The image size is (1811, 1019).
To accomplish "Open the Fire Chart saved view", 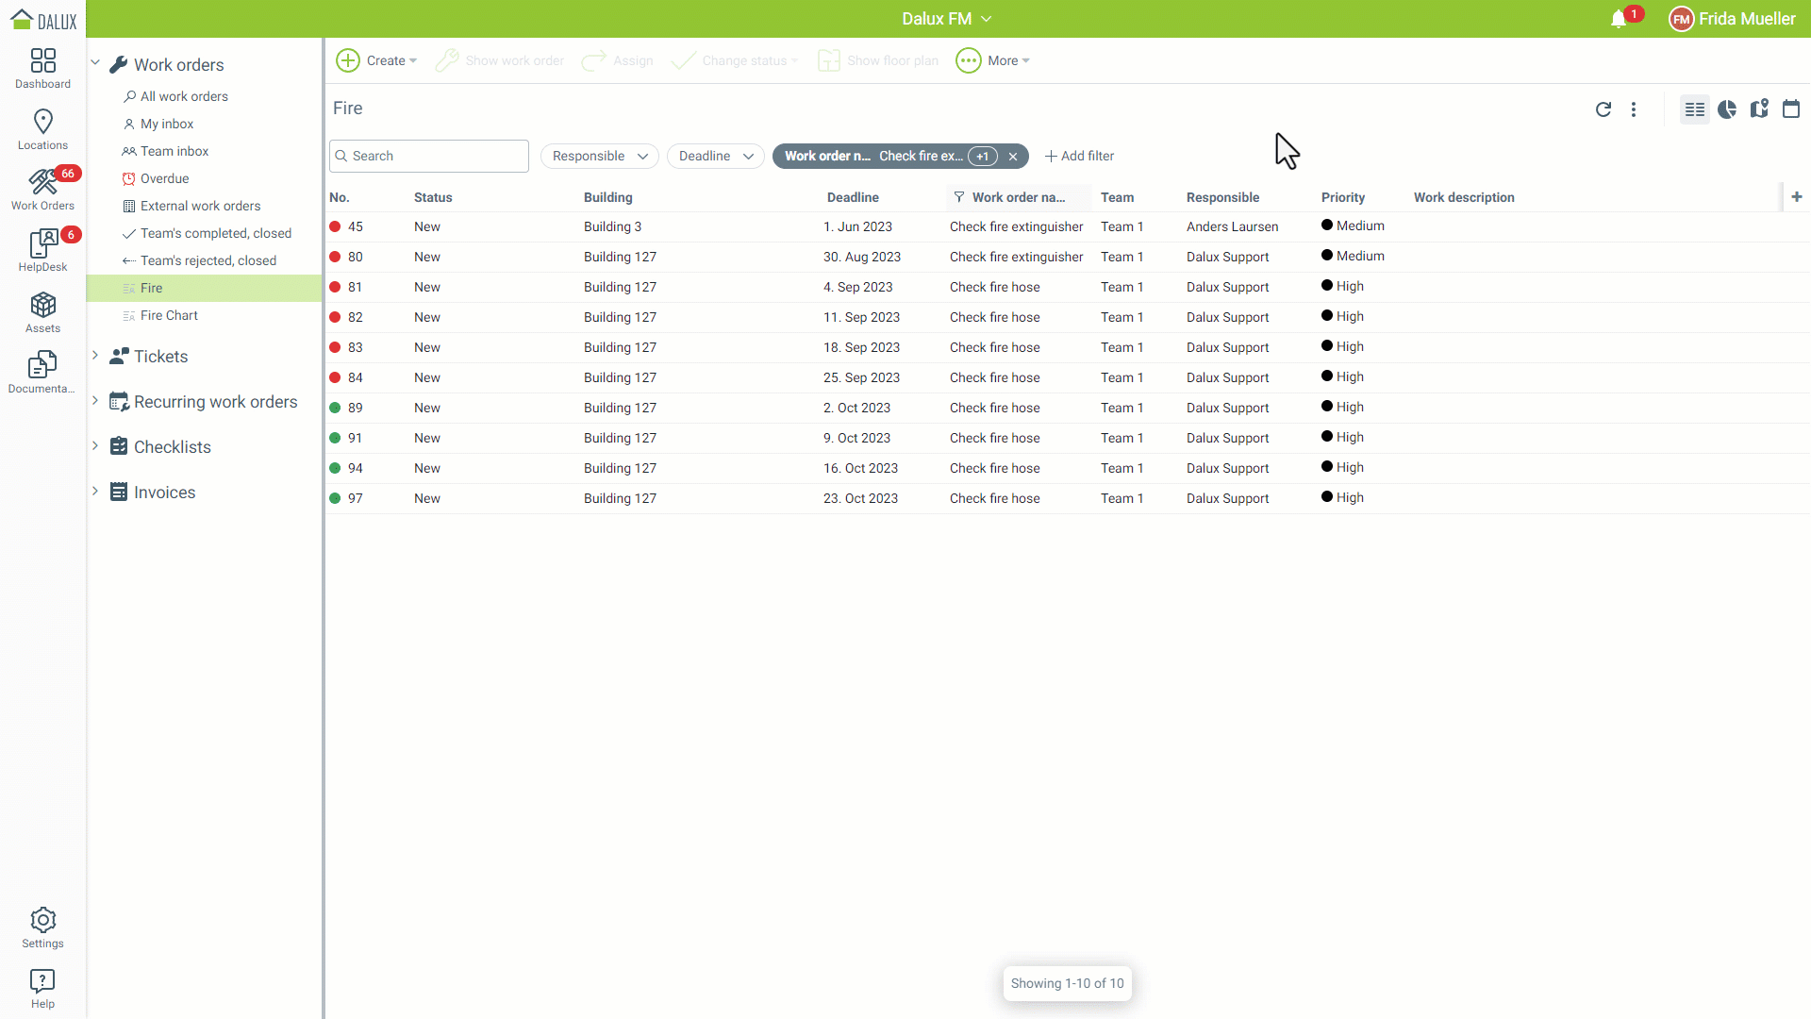I will [169, 315].
